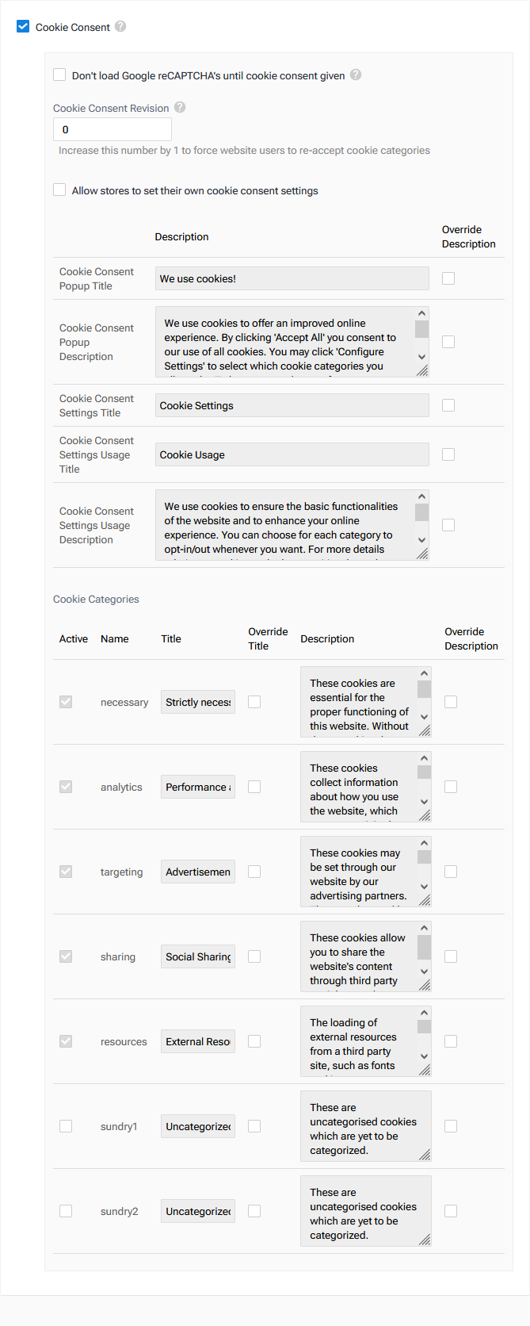The image size is (530, 1326).
Task: Disable the Cookie Consent feature checkbox
Action: [x=23, y=26]
